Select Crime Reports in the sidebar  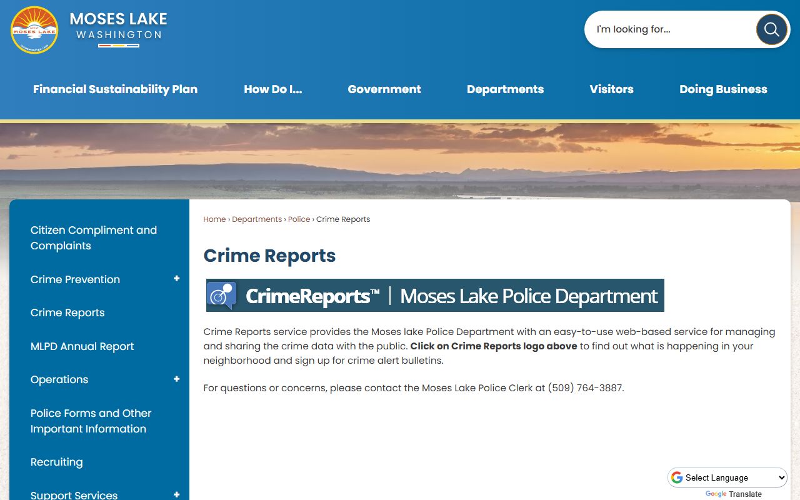(67, 312)
